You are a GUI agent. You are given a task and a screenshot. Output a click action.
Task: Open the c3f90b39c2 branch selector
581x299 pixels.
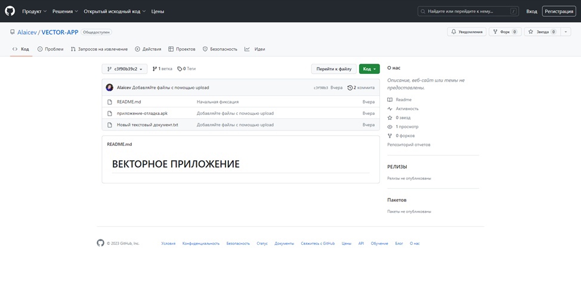point(125,69)
